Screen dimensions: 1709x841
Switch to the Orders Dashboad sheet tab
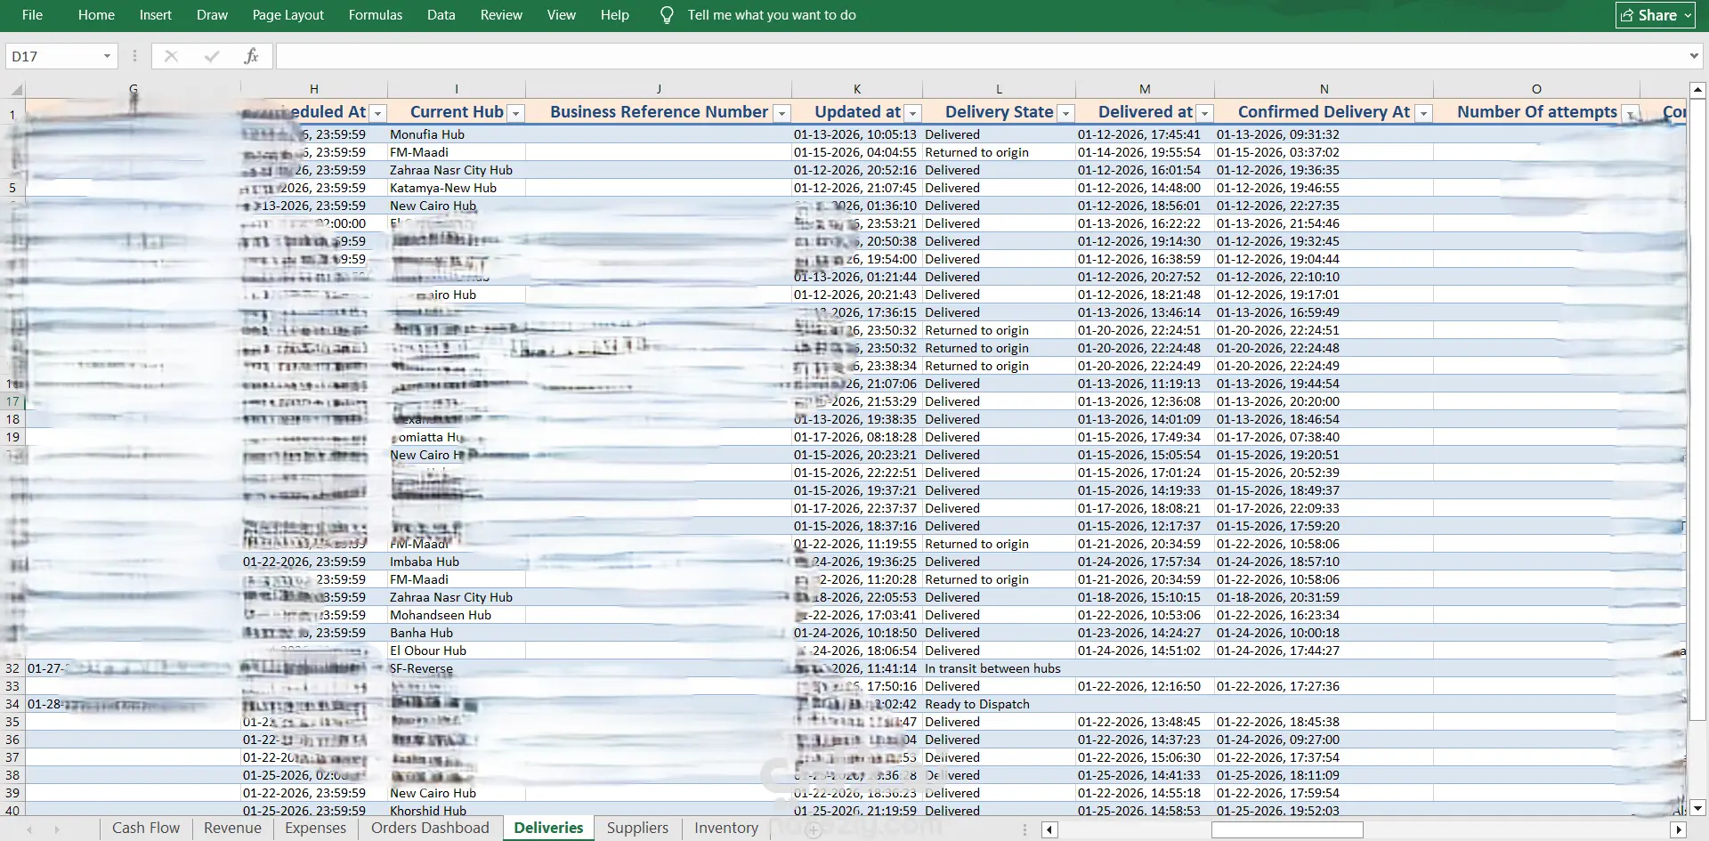(x=430, y=828)
